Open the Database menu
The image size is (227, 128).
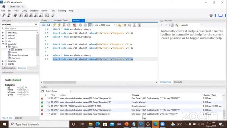[x=34, y=11]
